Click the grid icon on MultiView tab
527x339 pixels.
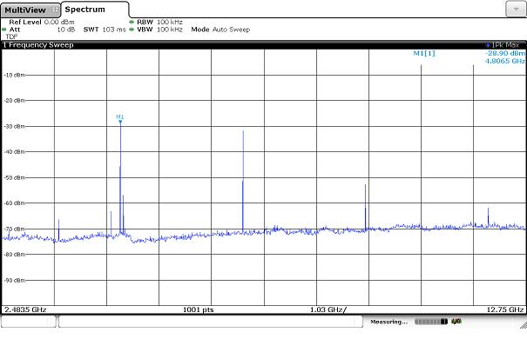[55, 10]
